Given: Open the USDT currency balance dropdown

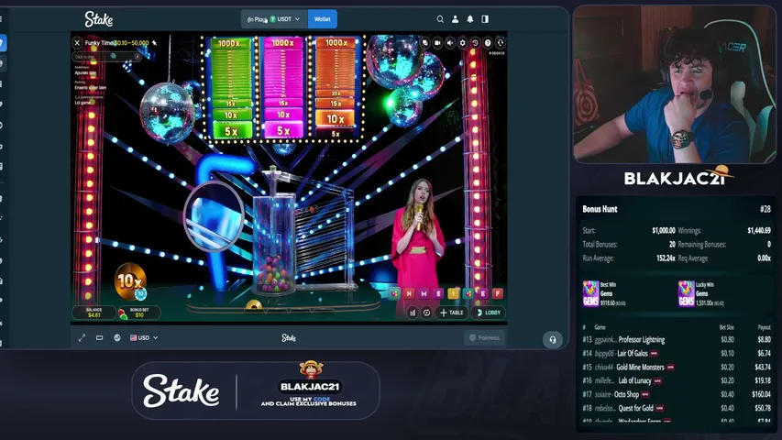Looking at the screenshot, I should click(x=274, y=19).
